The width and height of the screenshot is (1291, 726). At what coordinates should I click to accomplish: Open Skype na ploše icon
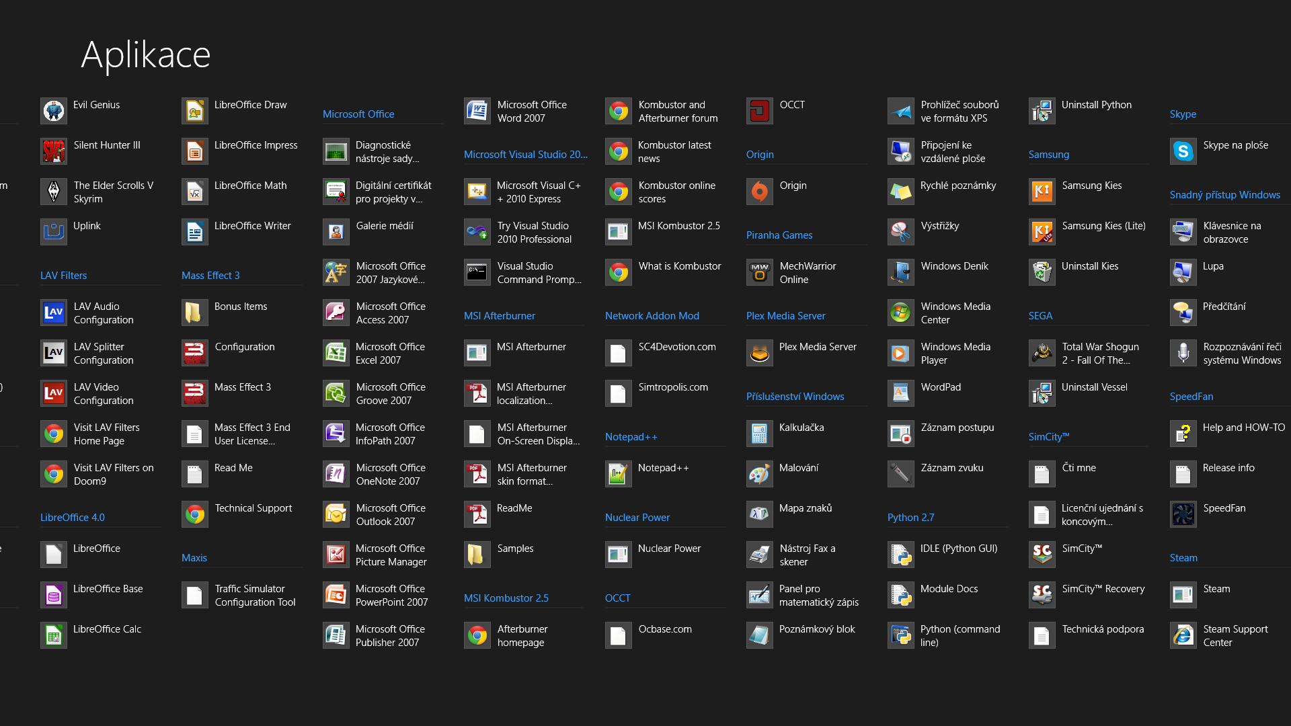tap(1183, 151)
